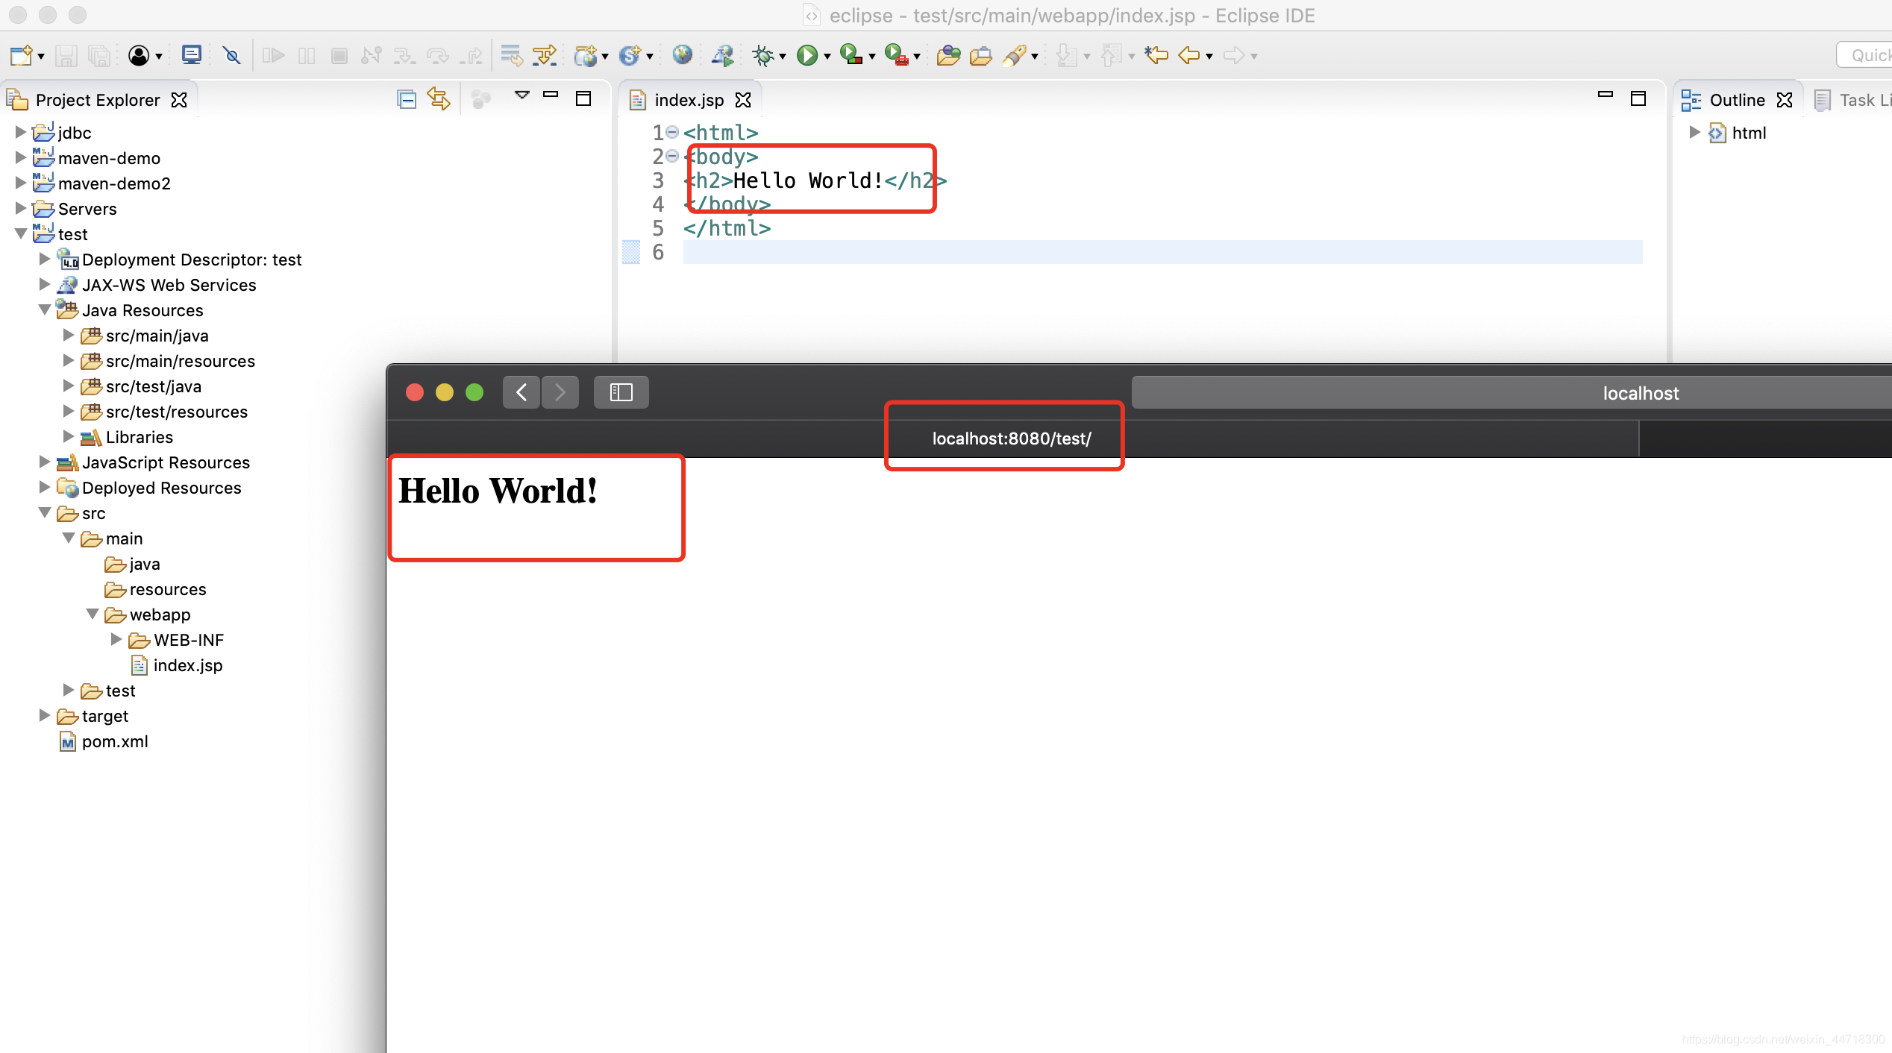Click Open a Terminal monitor icon

(192, 55)
